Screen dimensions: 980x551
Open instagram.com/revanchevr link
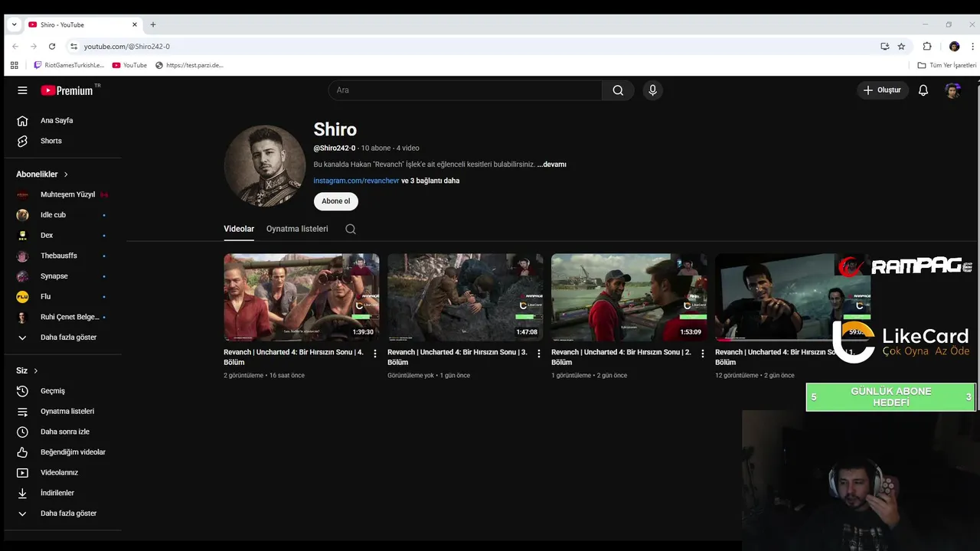[x=356, y=181]
